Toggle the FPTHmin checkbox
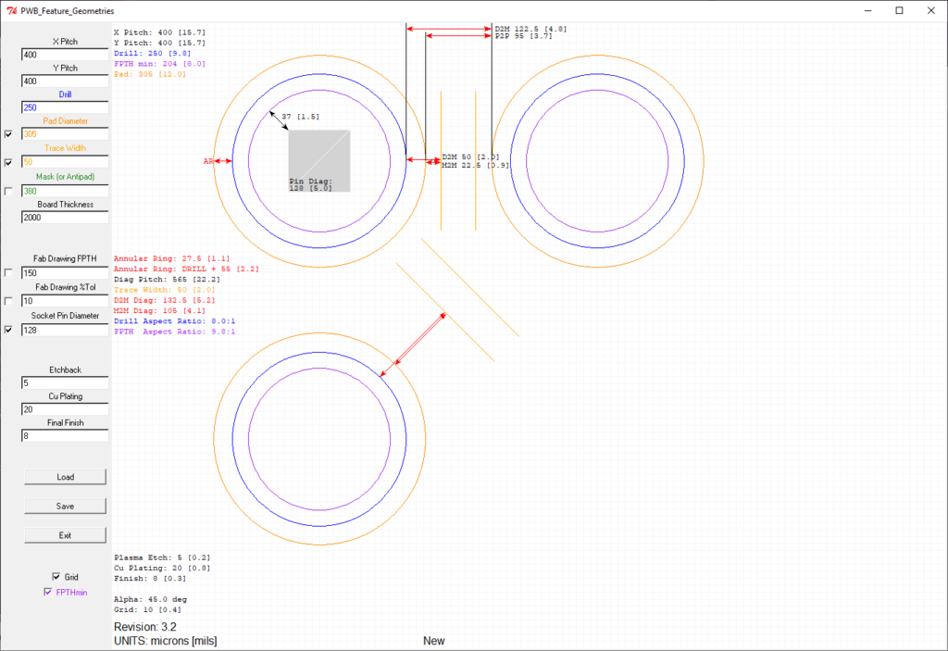Viewport: 948px width, 651px height. point(48,592)
